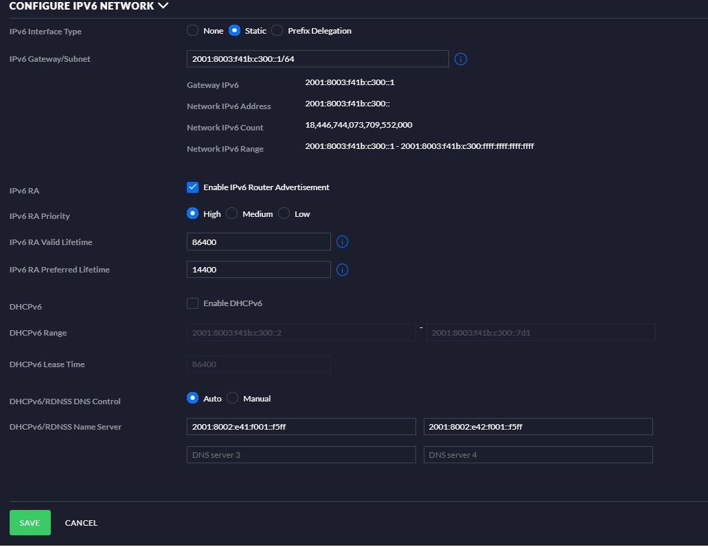The width and height of the screenshot is (708, 547).
Task: Collapse the Configure IPv6 Network section
Action: coord(163,6)
